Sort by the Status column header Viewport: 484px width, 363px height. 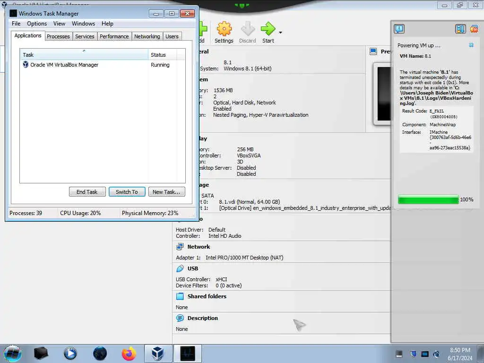click(x=163, y=54)
